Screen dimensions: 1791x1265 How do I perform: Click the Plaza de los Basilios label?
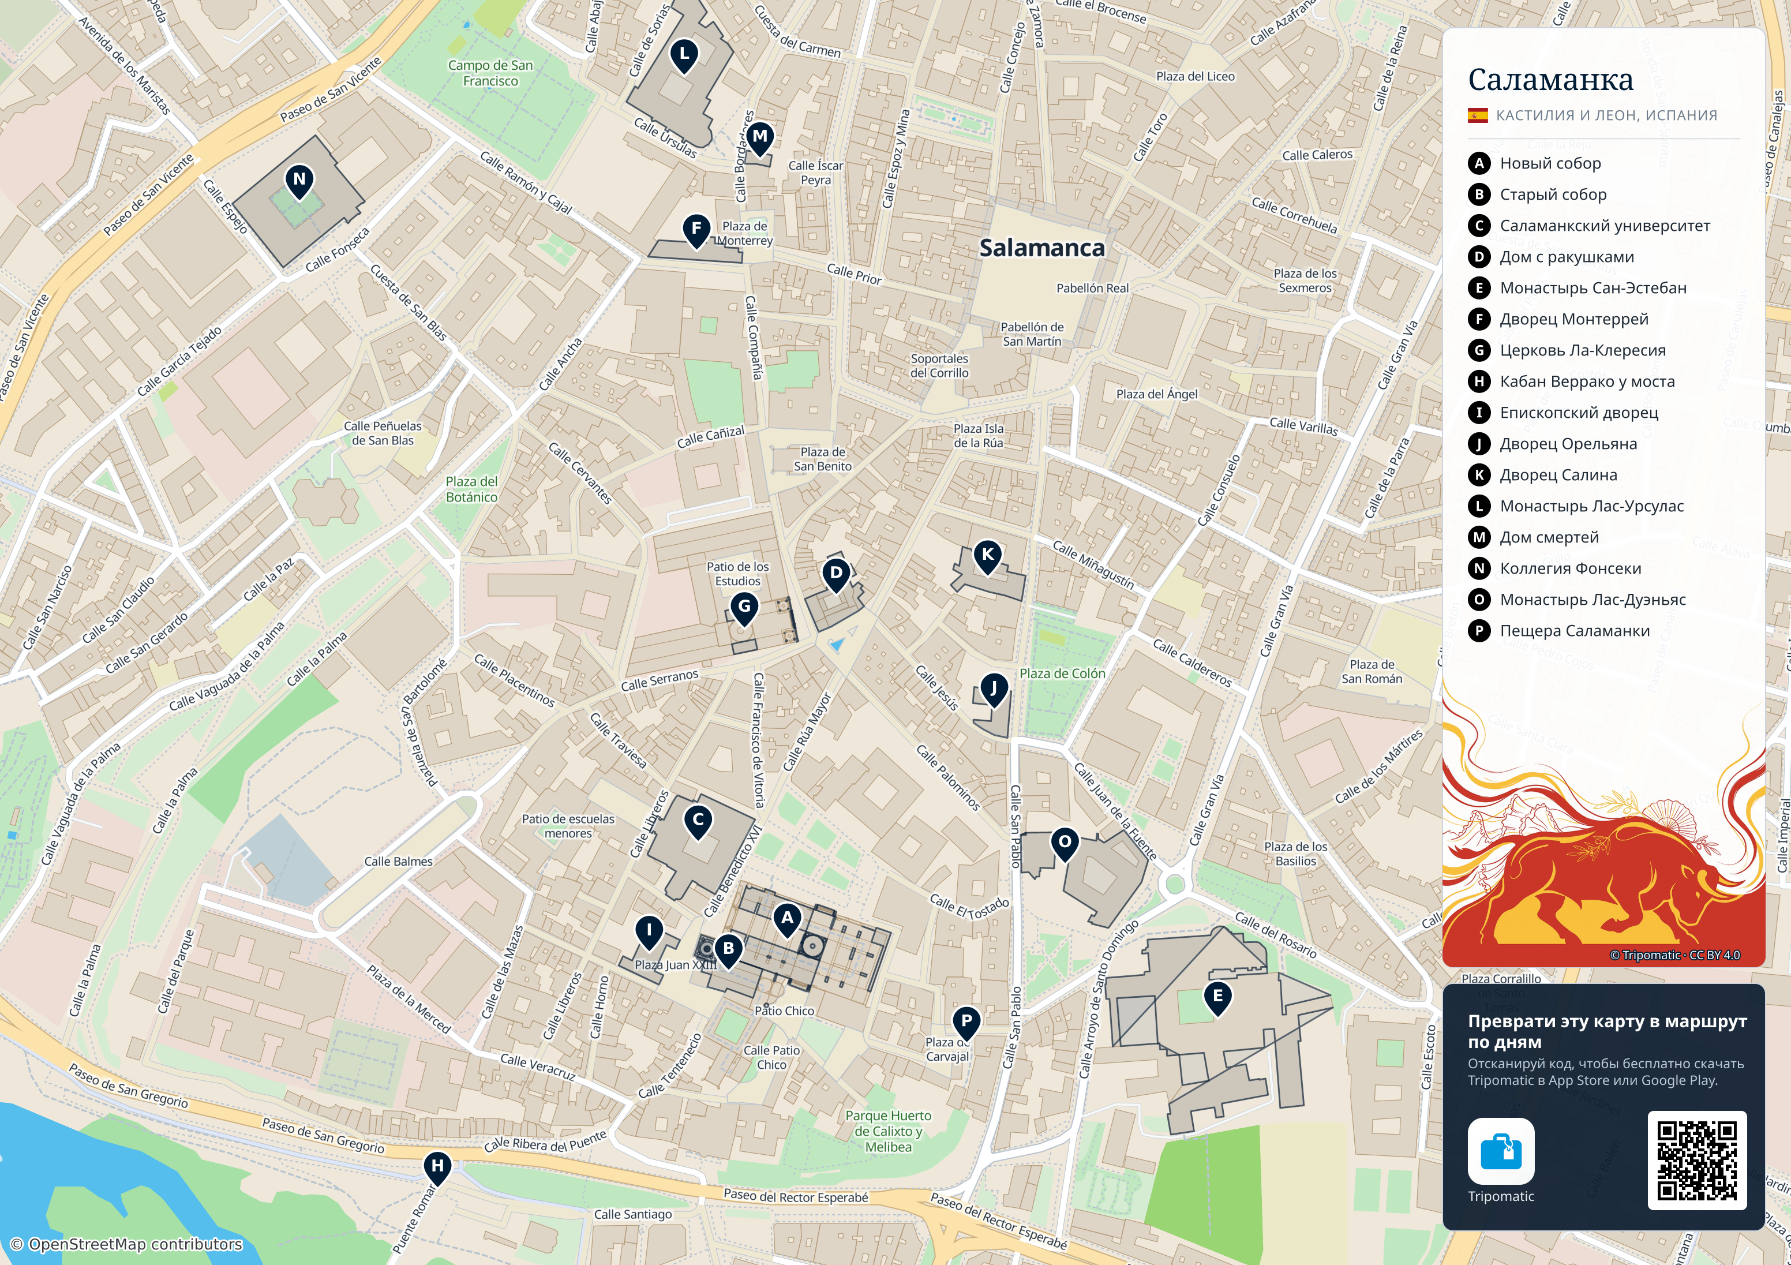point(1296,854)
